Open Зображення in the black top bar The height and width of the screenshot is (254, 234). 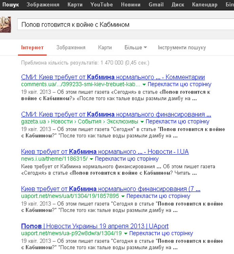(x=43, y=4)
